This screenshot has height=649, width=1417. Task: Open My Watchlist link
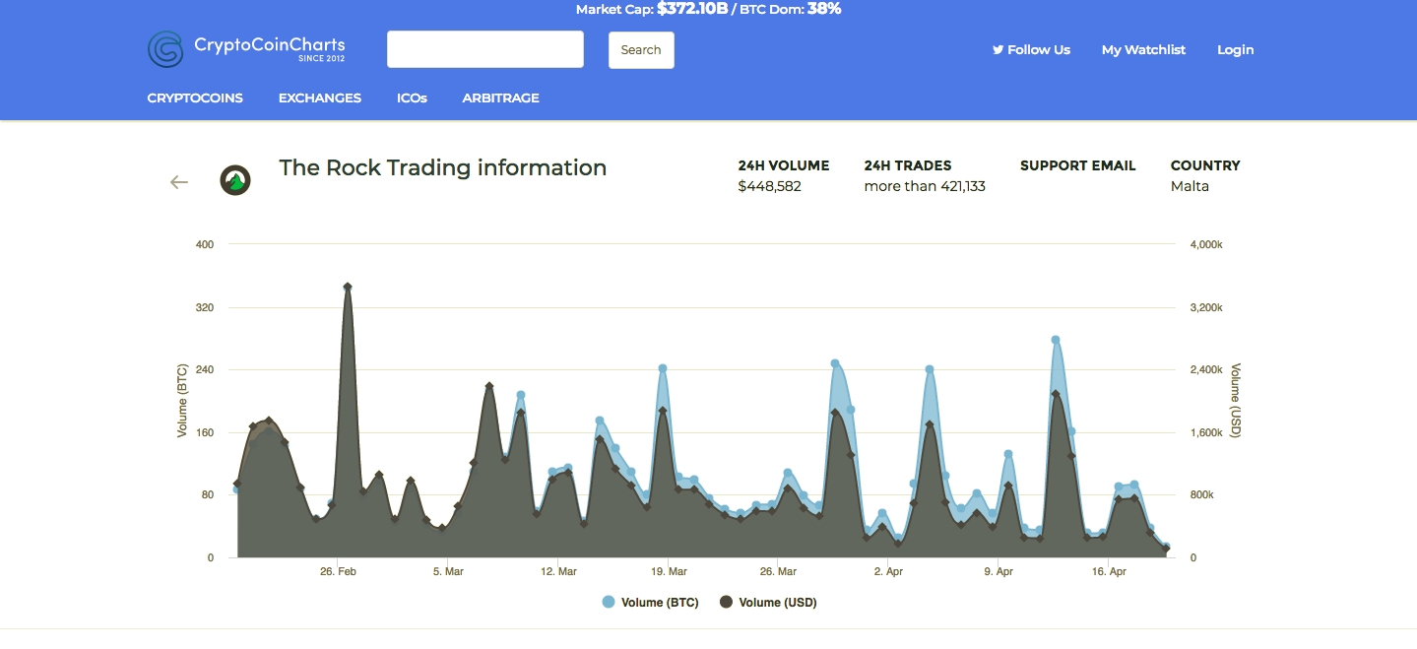click(x=1143, y=50)
